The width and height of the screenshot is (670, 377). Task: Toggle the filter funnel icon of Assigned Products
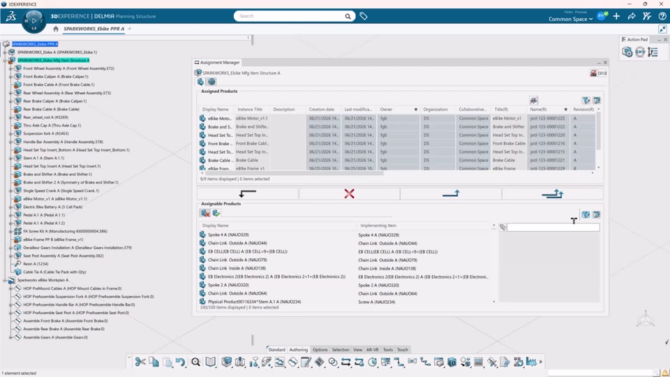(586, 101)
